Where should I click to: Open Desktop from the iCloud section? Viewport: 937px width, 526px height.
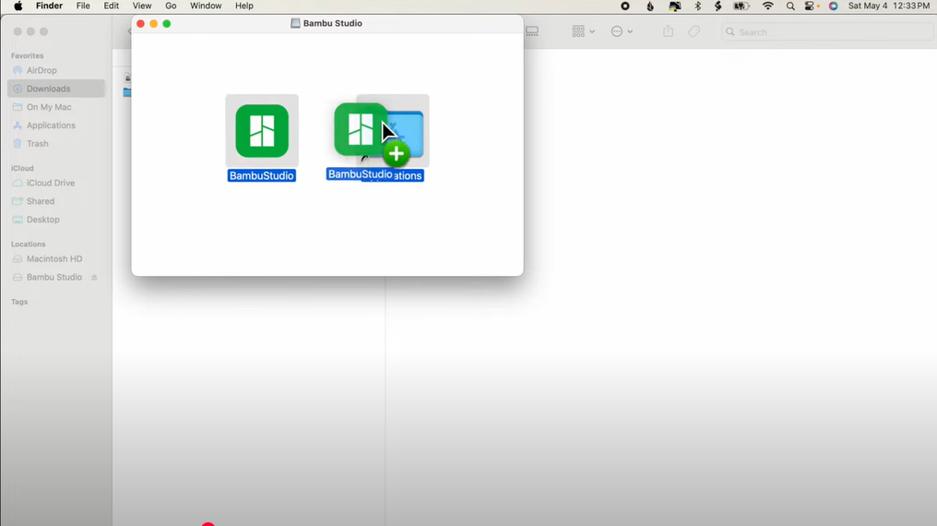[x=43, y=220]
